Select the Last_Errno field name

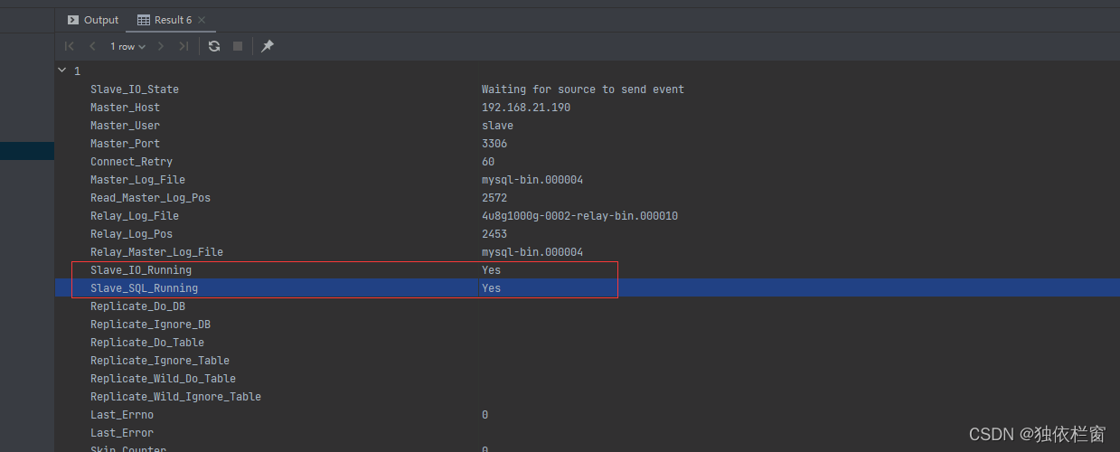pyautogui.click(x=122, y=415)
